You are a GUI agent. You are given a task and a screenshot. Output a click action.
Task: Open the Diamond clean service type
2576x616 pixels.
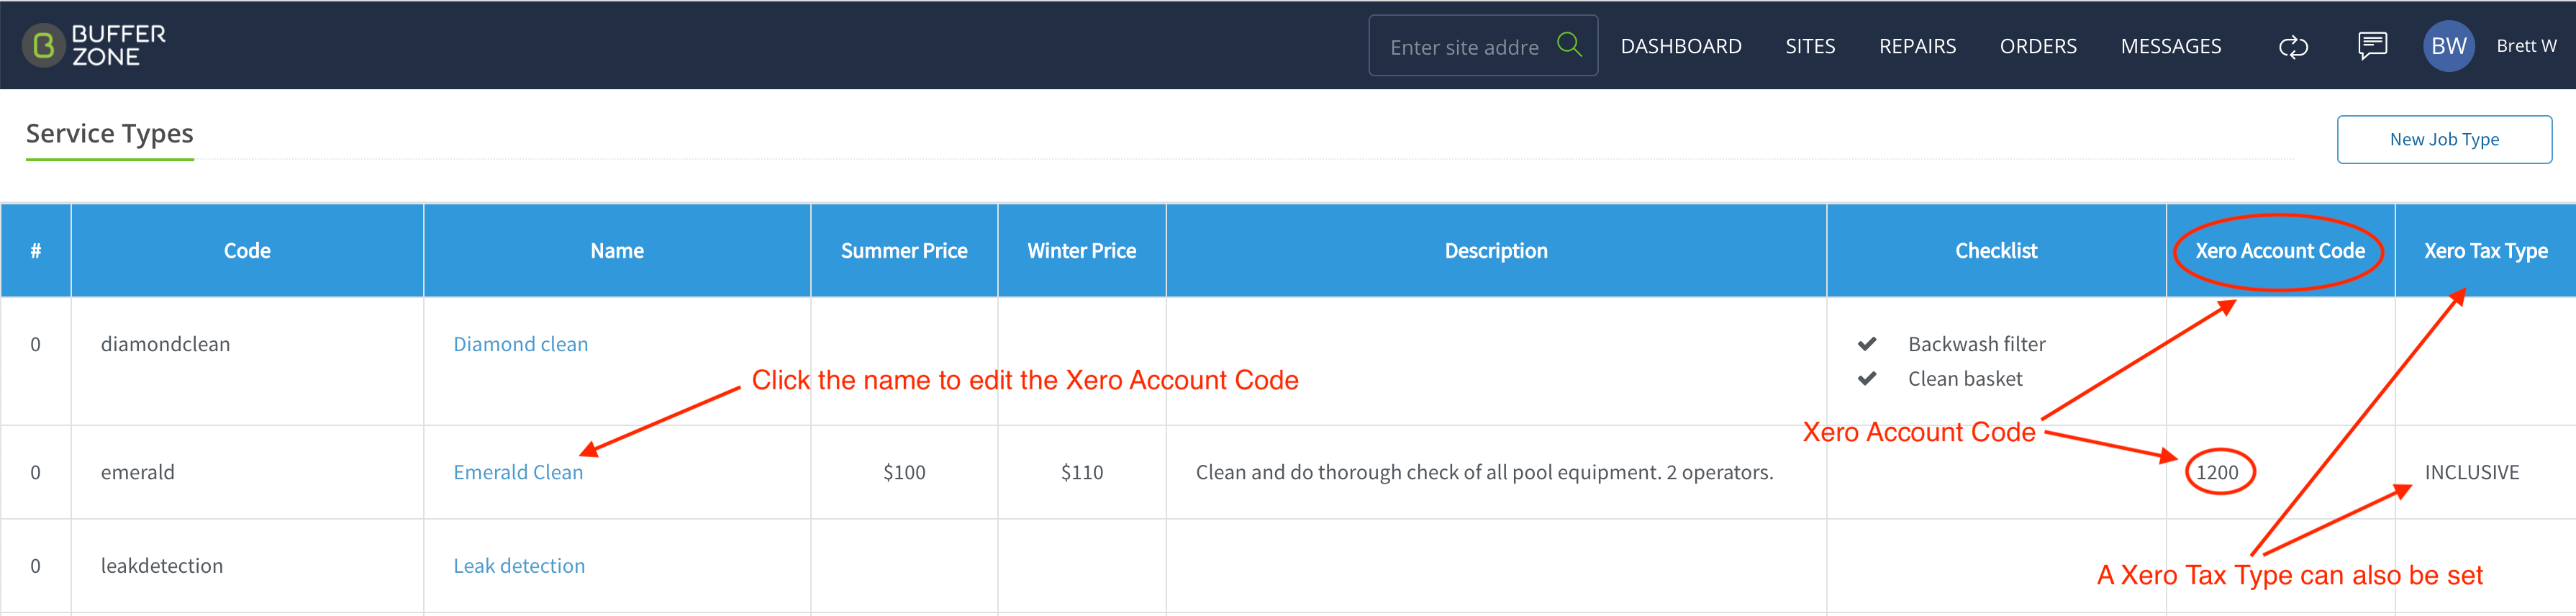click(521, 344)
